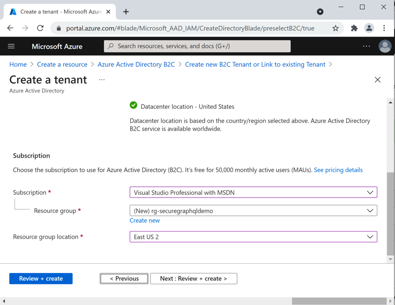The height and width of the screenshot is (305, 395).
Task: Close the Create a tenant blade
Action: [377, 80]
